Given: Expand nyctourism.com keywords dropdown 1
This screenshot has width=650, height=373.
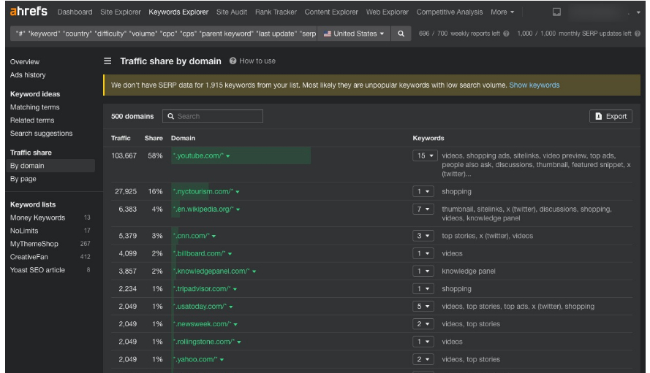Looking at the screenshot, I should coord(423,191).
